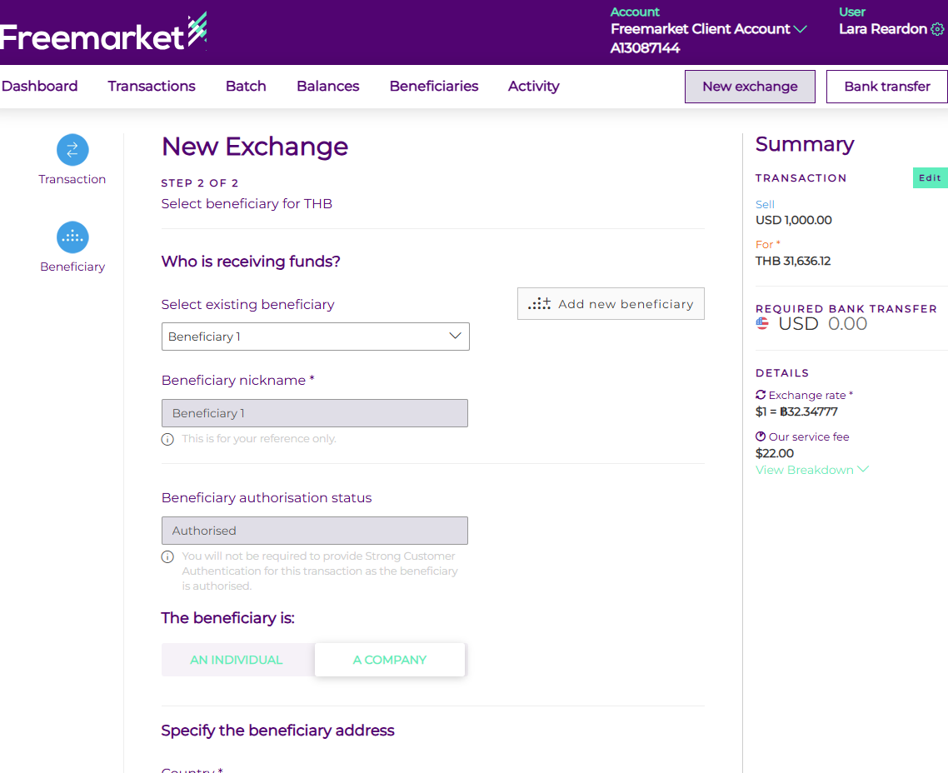Click the Bank transfer button
Viewport: 948px width, 773px height.
point(886,87)
